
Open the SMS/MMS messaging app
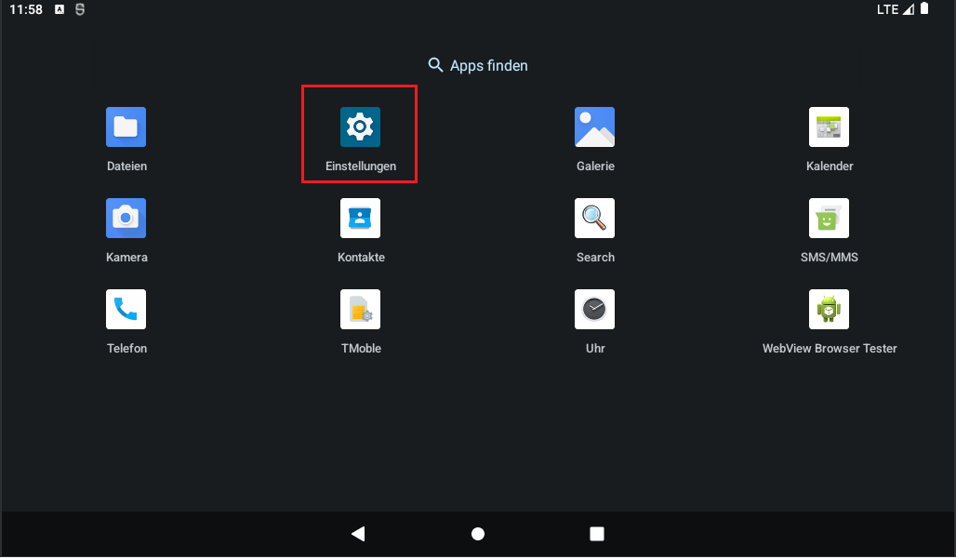click(829, 219)
